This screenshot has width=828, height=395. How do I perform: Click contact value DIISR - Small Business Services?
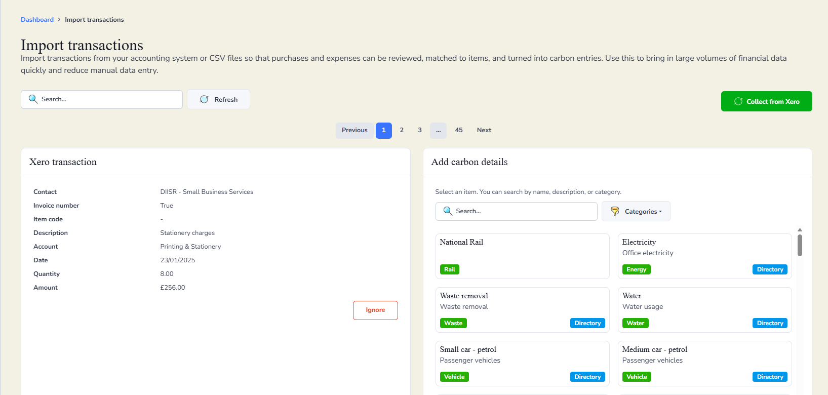point(207,192)
